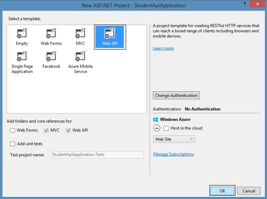Click the Test project name field
This screenshot has height=199, width=267.
[97, 155]
